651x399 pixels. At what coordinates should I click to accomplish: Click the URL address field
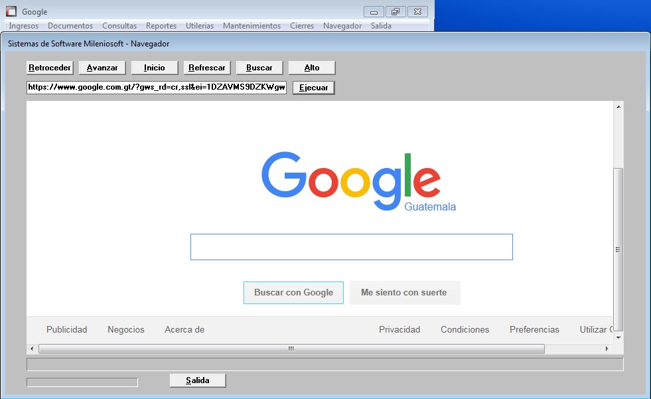tap(157, 87)
